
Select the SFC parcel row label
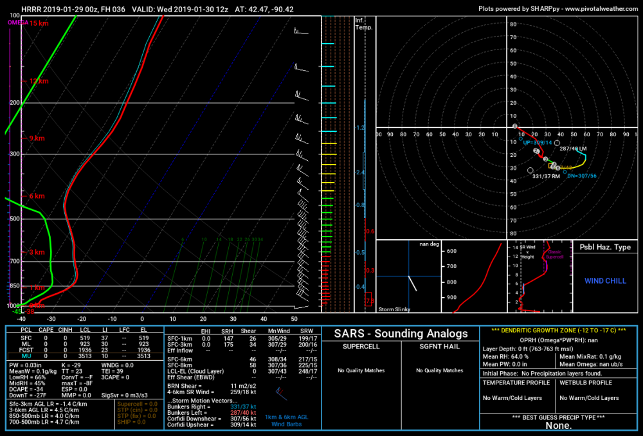pyautogui.click(x=26, y=338)
